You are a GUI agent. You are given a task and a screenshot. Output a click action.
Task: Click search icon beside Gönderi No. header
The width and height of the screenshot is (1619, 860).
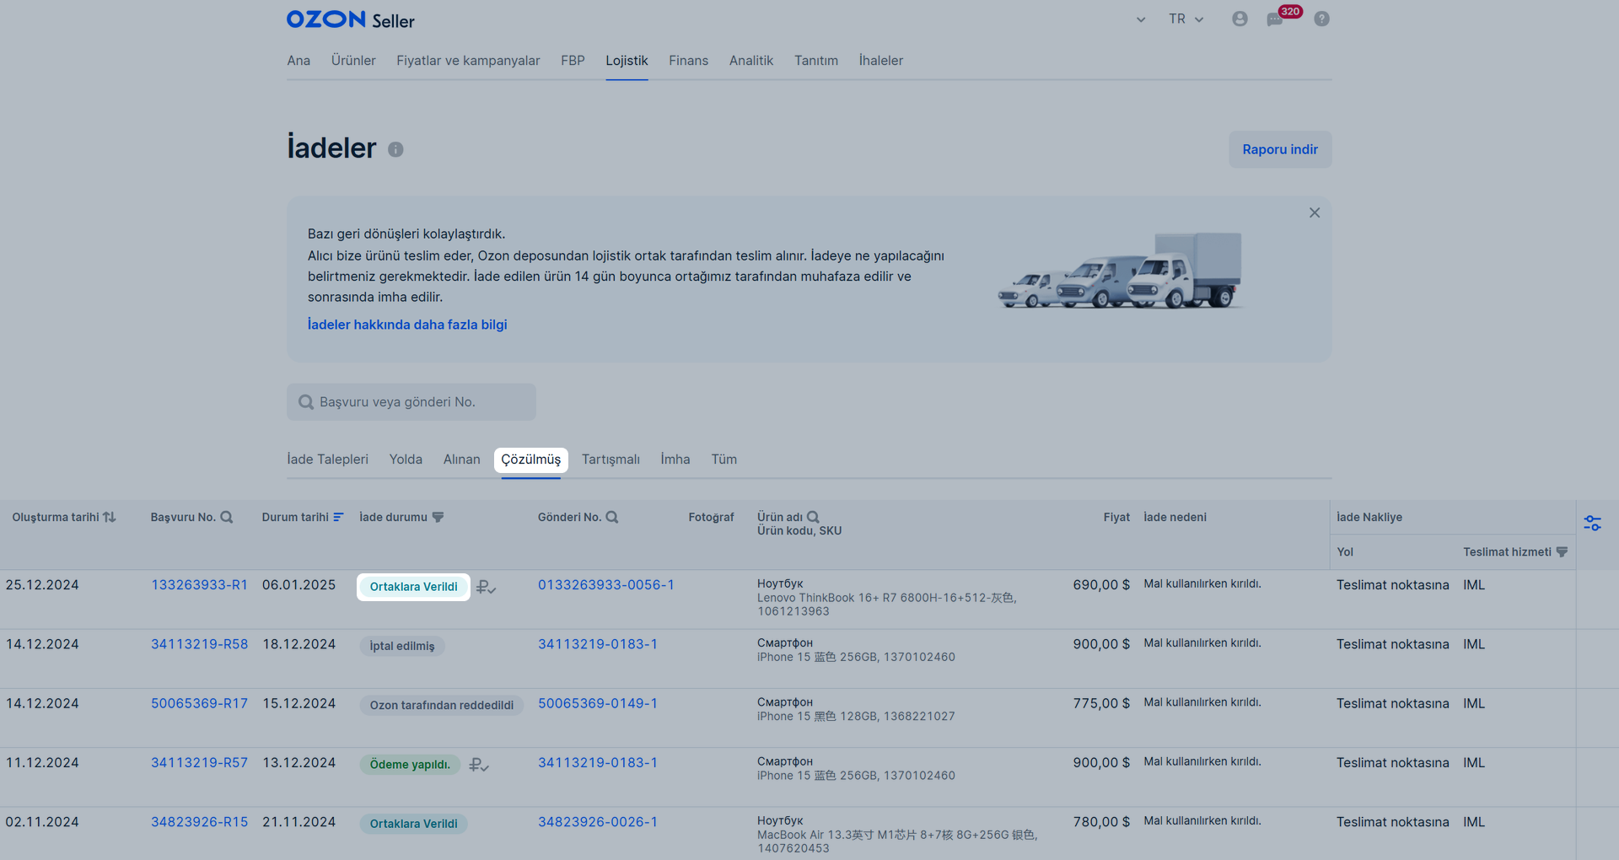[612, 517]
